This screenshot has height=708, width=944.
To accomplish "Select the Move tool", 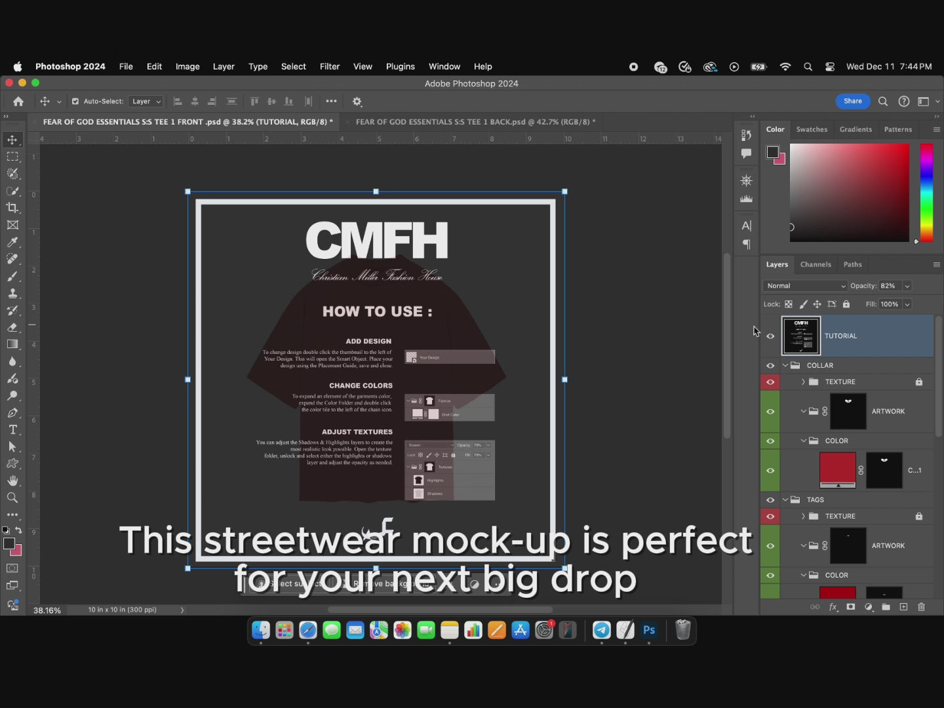I will [12, 140].
